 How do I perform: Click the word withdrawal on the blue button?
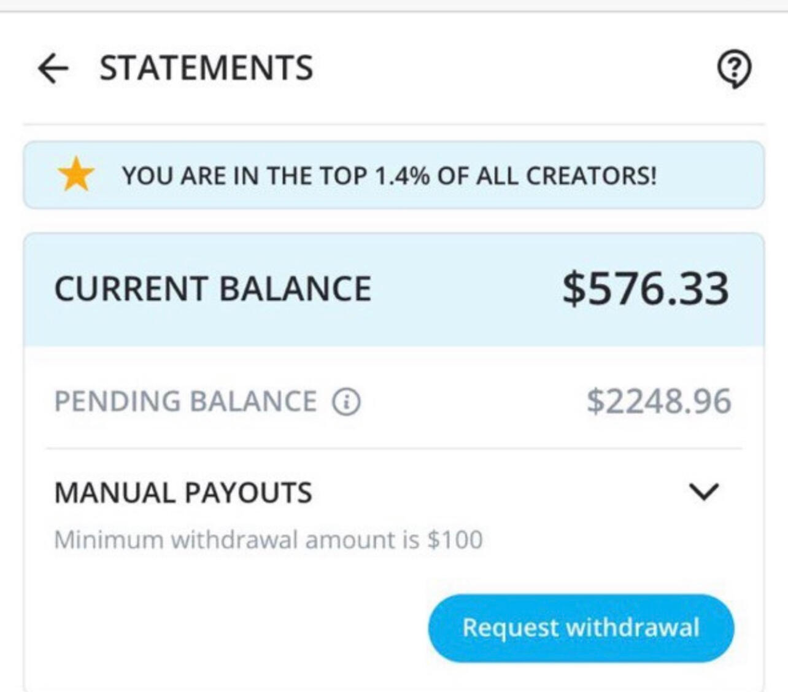coord(632,628)
